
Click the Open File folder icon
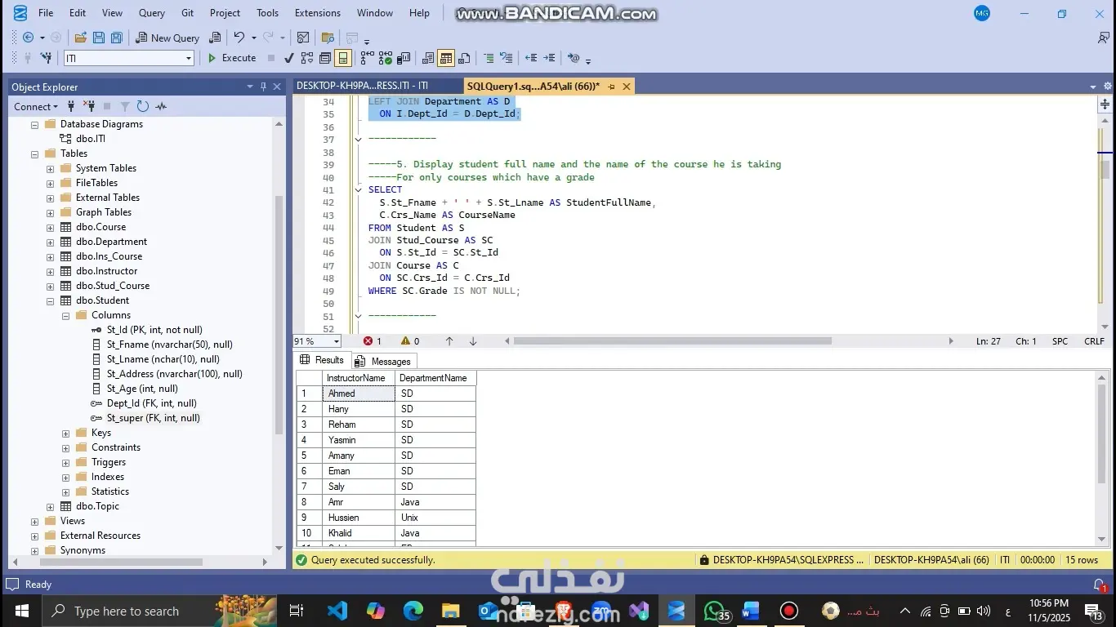pos(80,38)
